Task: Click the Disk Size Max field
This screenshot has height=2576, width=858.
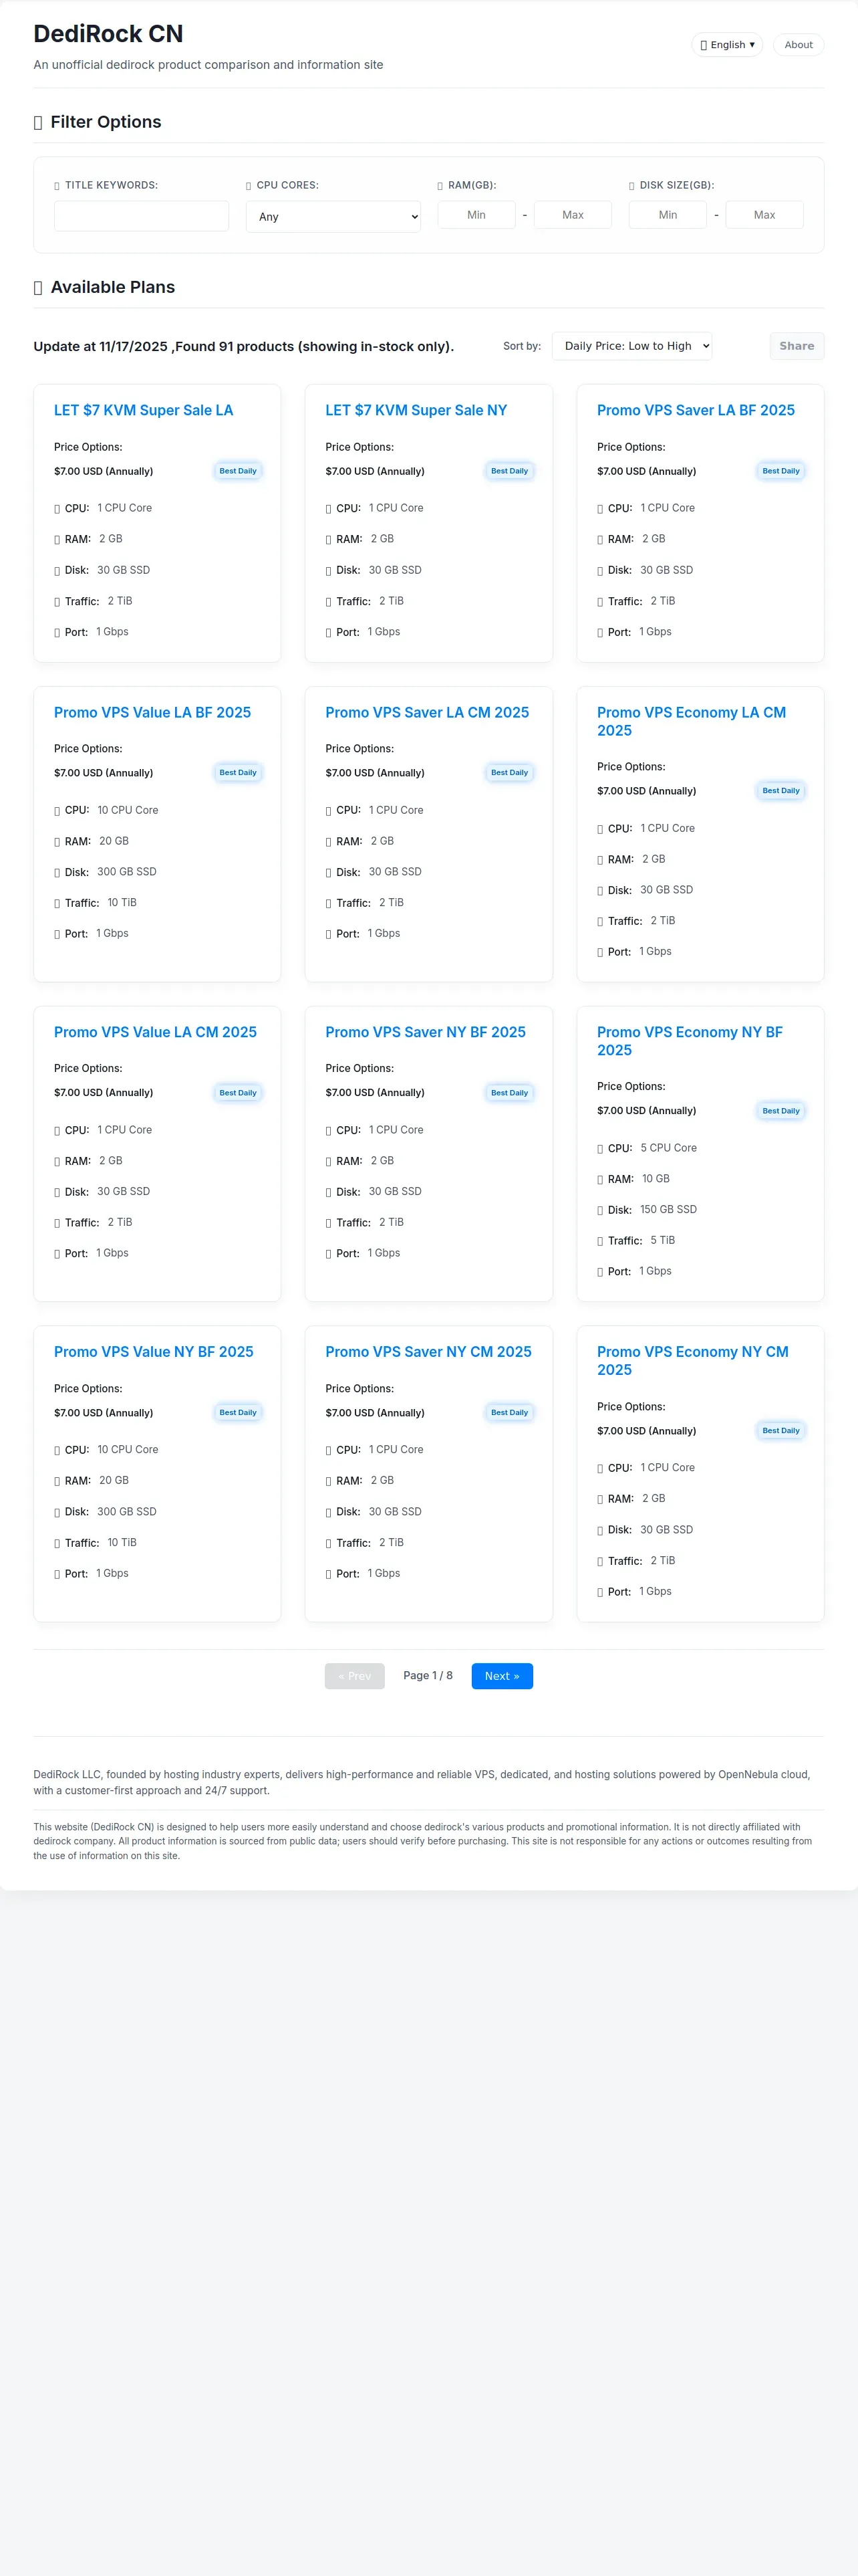Action: 764,215
